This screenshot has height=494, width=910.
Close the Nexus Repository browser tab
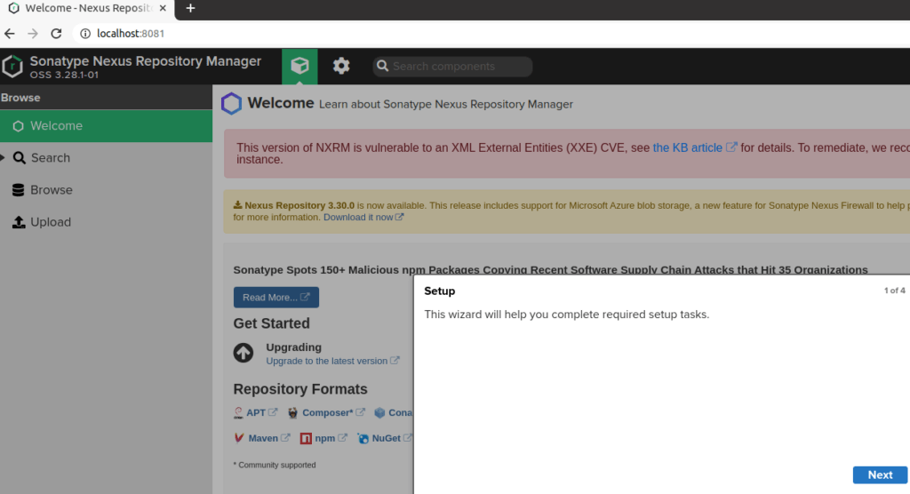(163, 8)
